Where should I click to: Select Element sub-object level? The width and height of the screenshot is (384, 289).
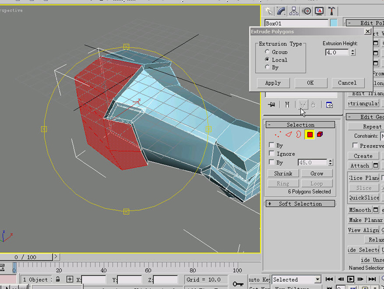[320, 134]
